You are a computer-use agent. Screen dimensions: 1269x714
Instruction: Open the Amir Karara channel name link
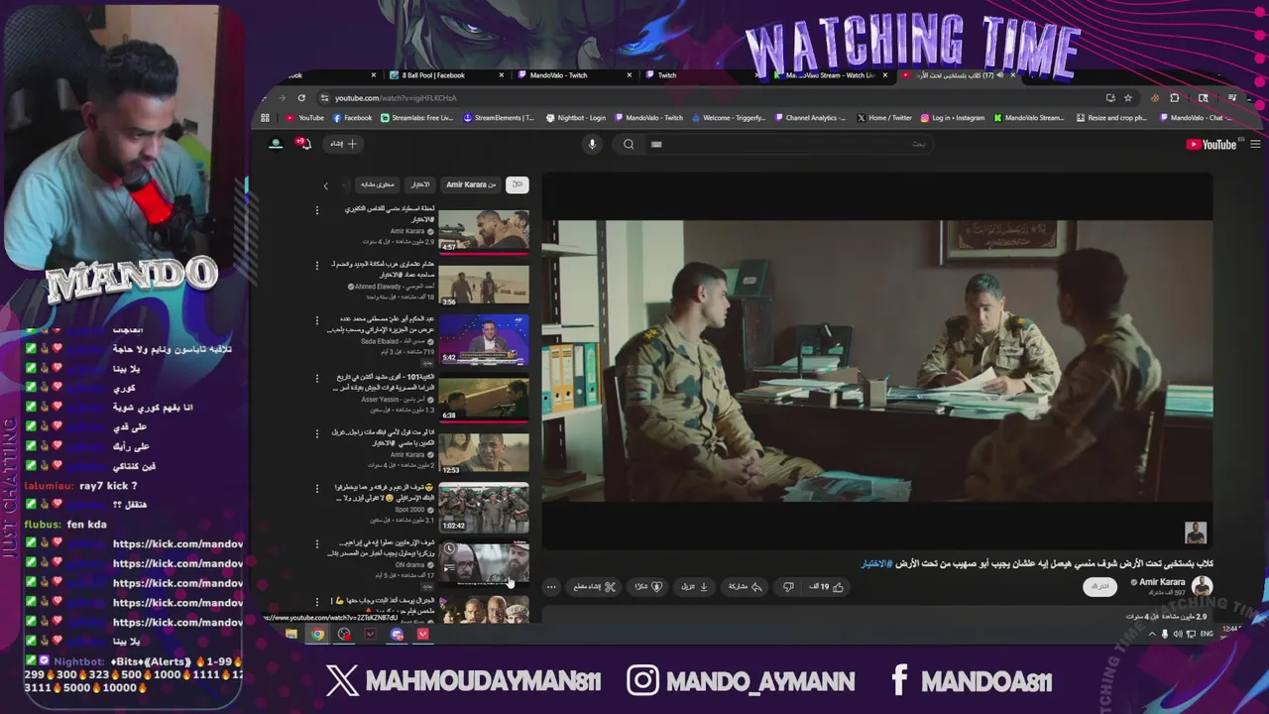[1162, 582]
